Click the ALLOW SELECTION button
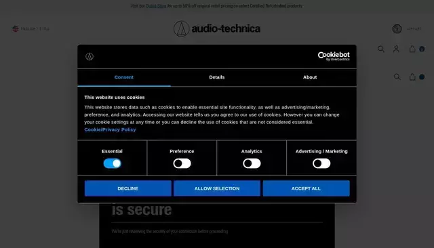 217,188
